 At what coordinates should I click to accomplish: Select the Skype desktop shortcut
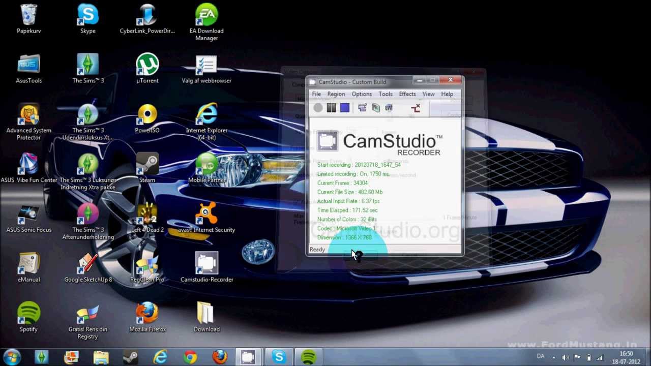click(x=88, y=19)
